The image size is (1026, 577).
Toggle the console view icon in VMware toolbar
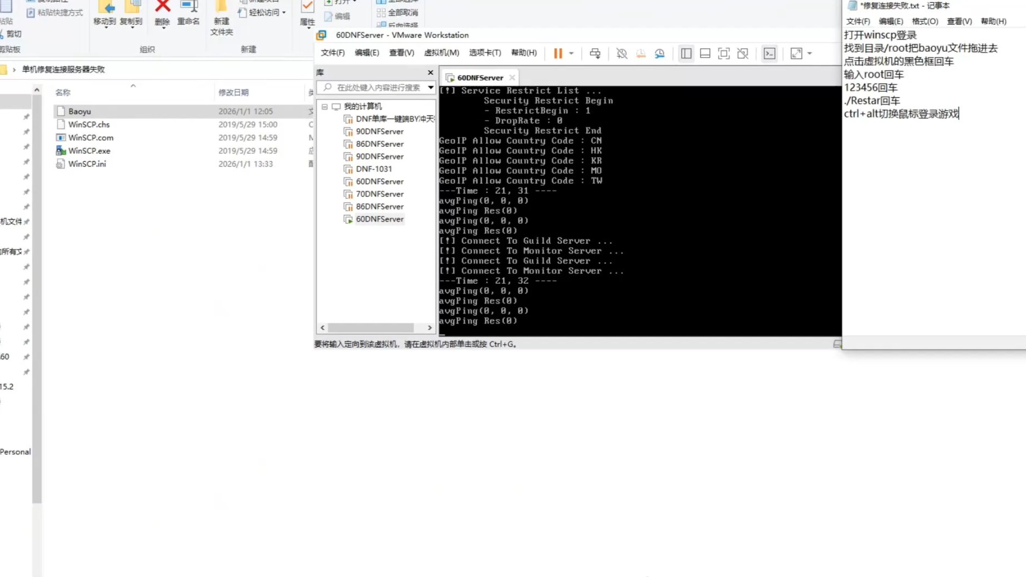pyautogui.click(x=769, y=53)
